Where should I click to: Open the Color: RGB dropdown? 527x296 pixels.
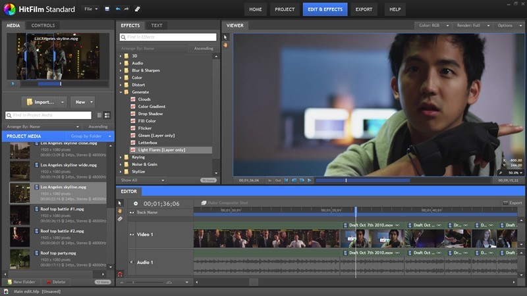pos(432,26)
